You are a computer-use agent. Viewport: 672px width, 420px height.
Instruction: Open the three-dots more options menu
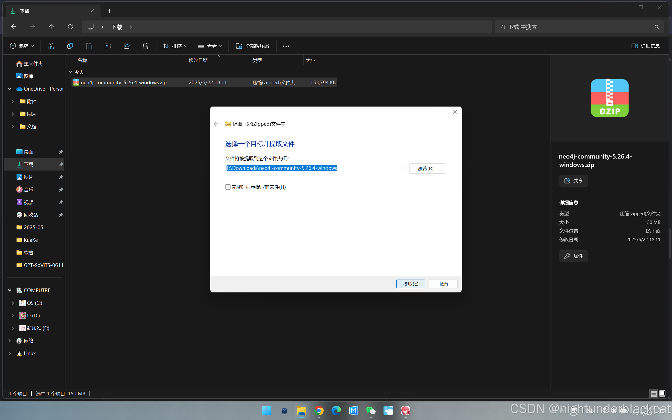coord(286,46)
